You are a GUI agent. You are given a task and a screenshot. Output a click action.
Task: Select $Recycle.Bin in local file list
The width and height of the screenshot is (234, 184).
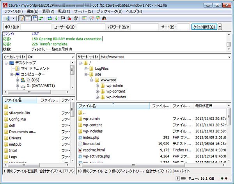pyautogui.click(x=37, y=113)
